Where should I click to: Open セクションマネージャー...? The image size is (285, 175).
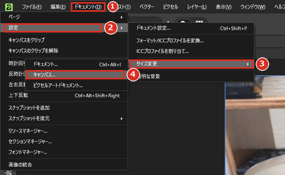64,141
